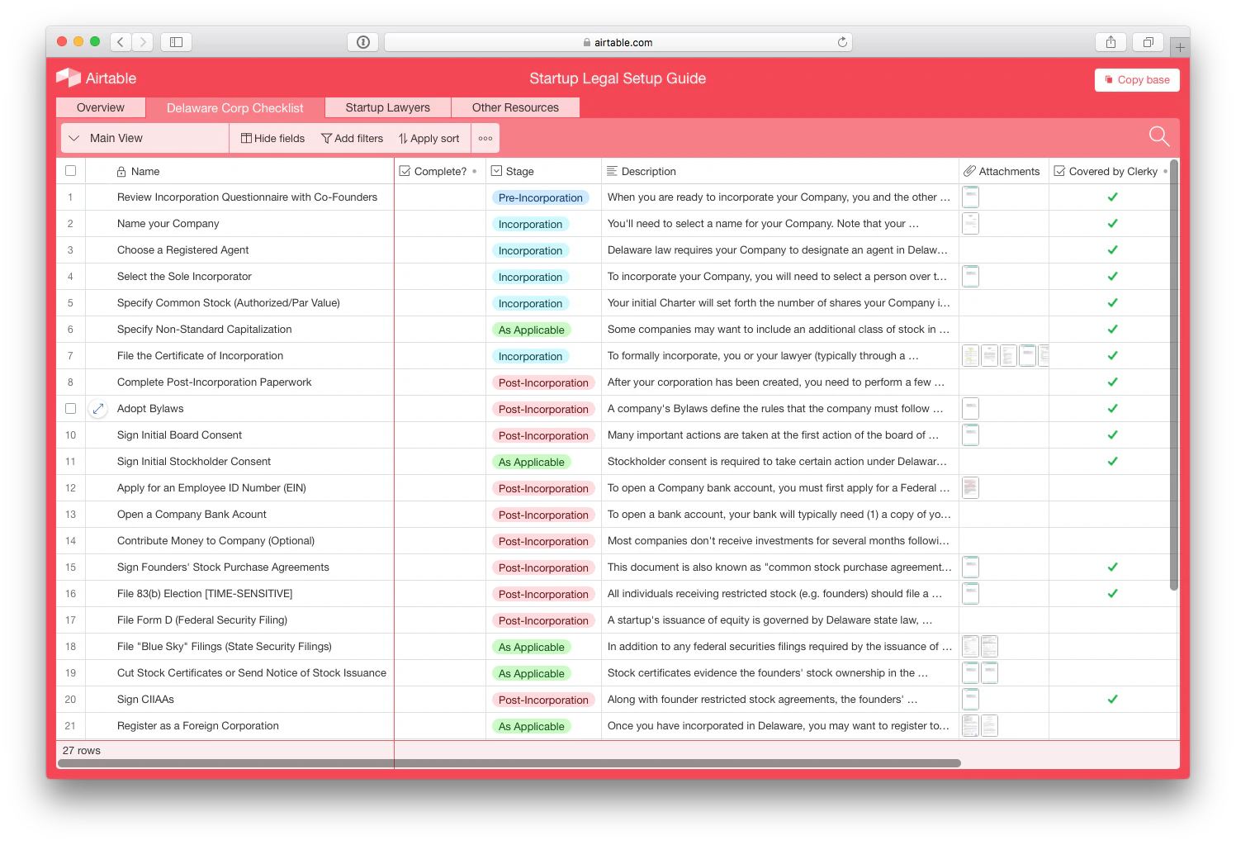Click the Copy base button

pyautogui.click(x=1137, y=79)
